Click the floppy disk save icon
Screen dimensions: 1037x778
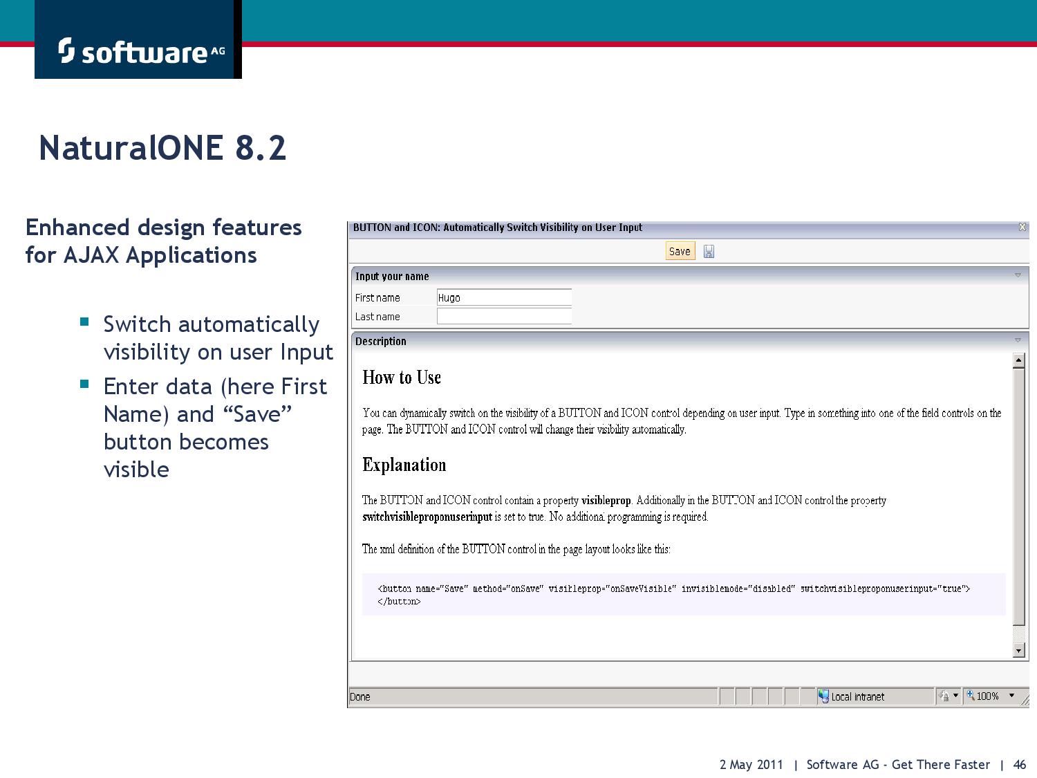coord(709,252)
